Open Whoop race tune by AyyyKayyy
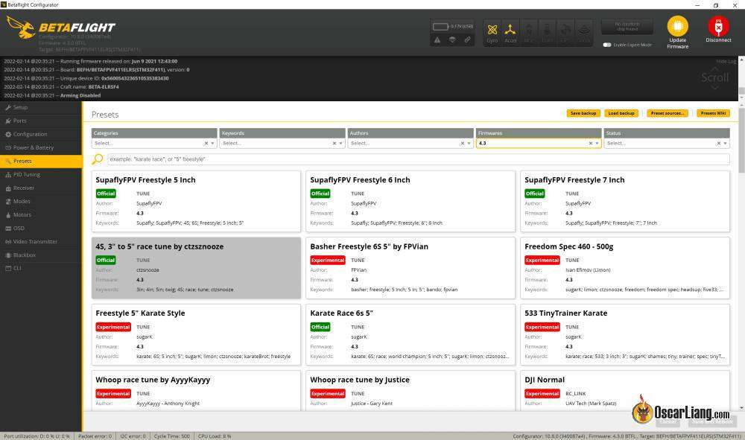Viewport: 745px width, 440px height. pos(196,391)
